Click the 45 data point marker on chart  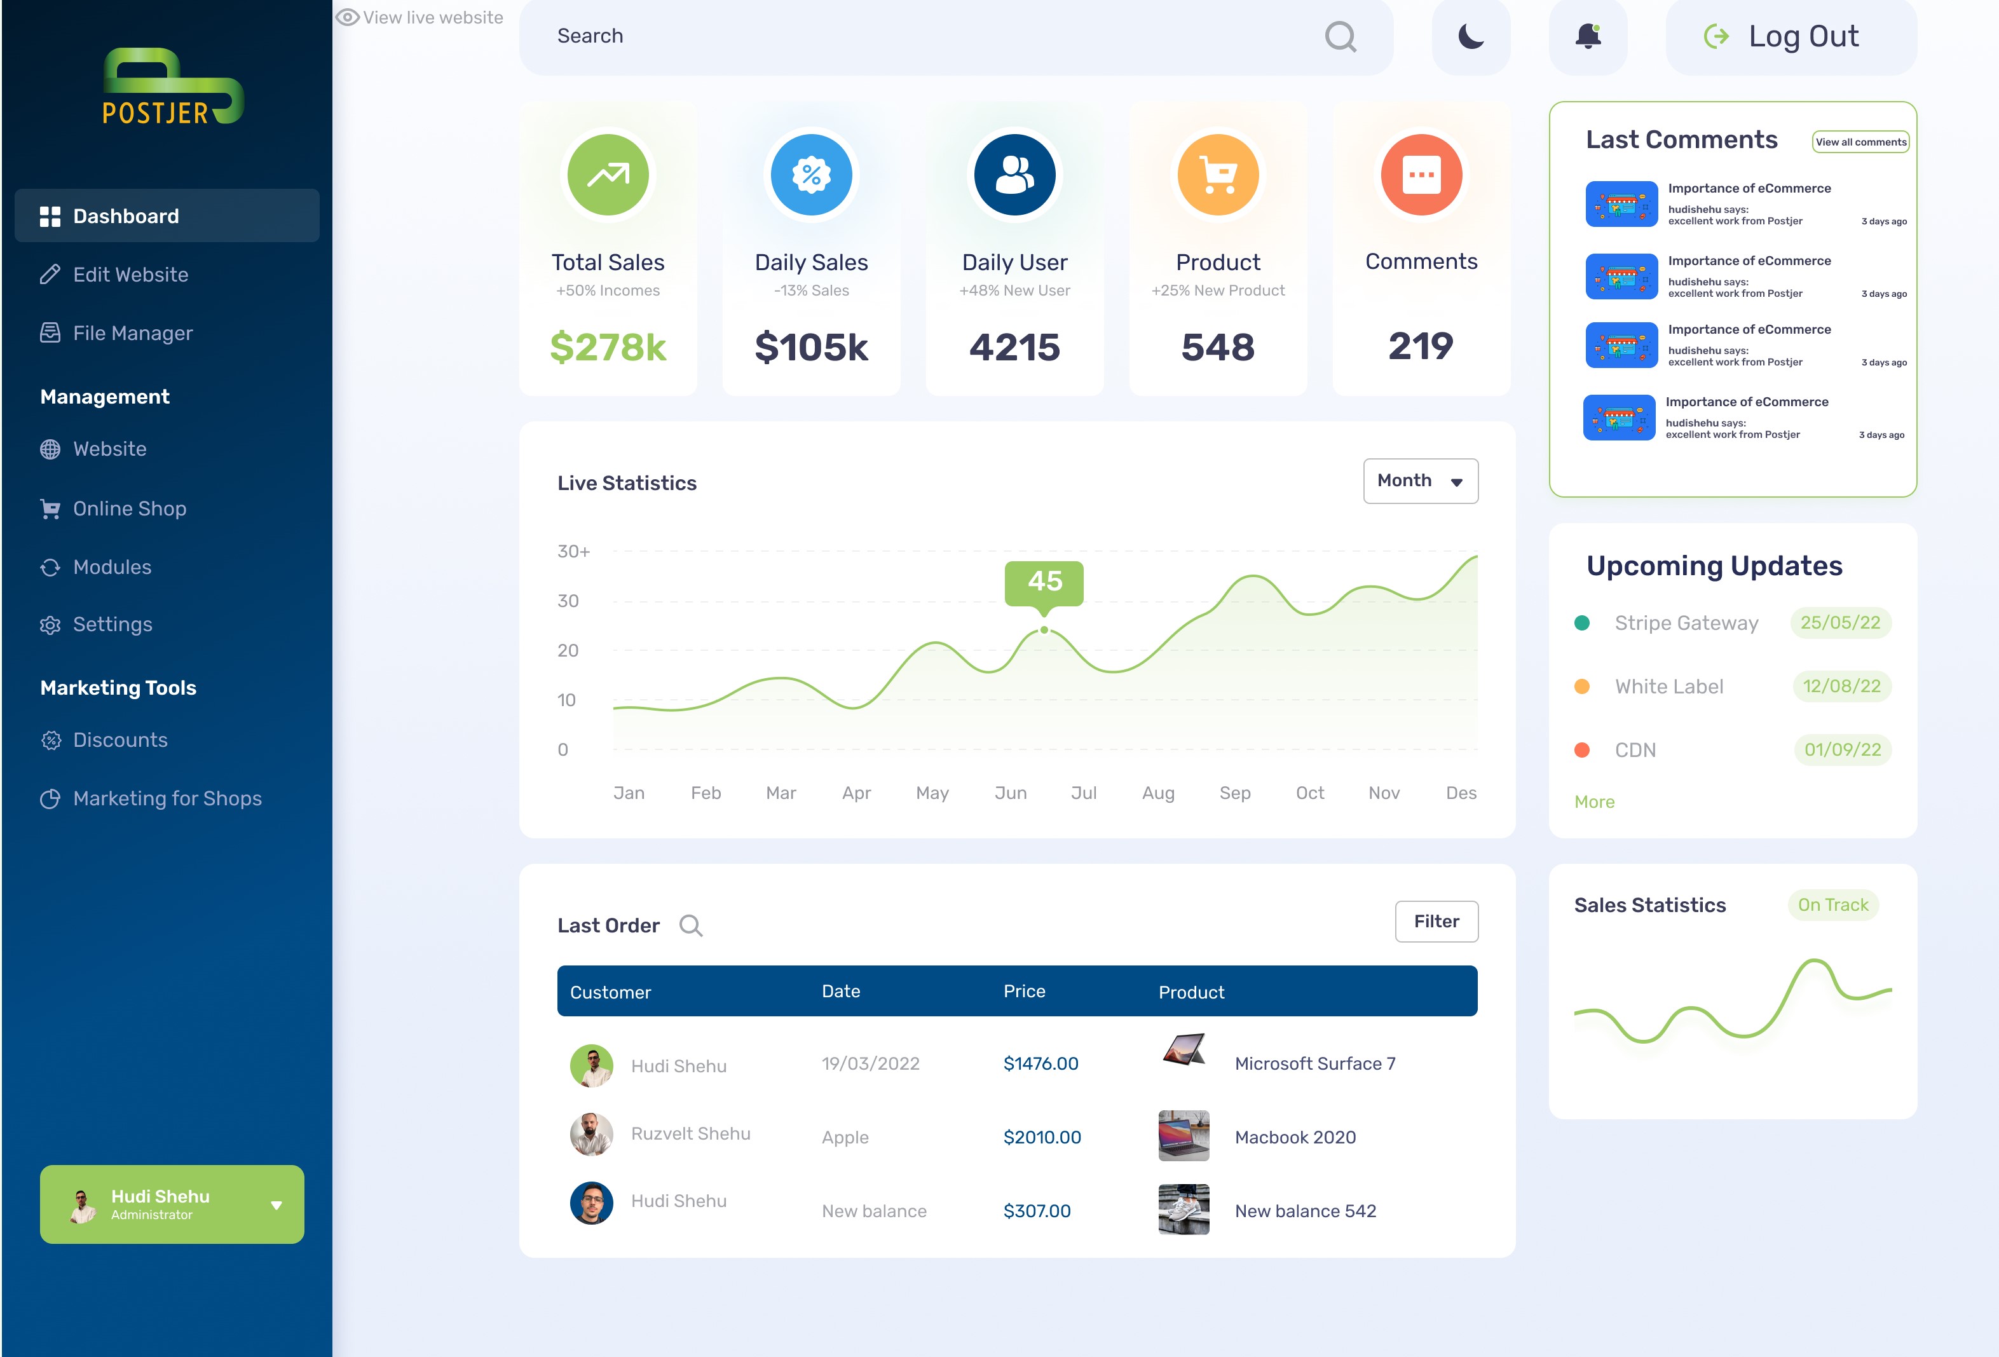[1044, 629]
